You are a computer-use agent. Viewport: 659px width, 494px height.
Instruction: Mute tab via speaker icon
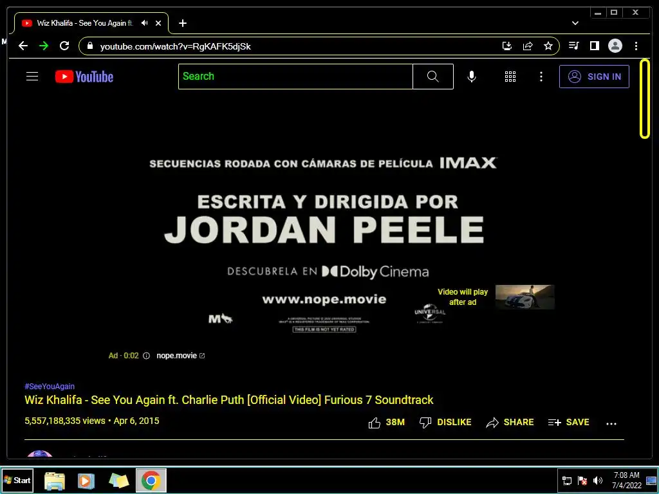145,23
